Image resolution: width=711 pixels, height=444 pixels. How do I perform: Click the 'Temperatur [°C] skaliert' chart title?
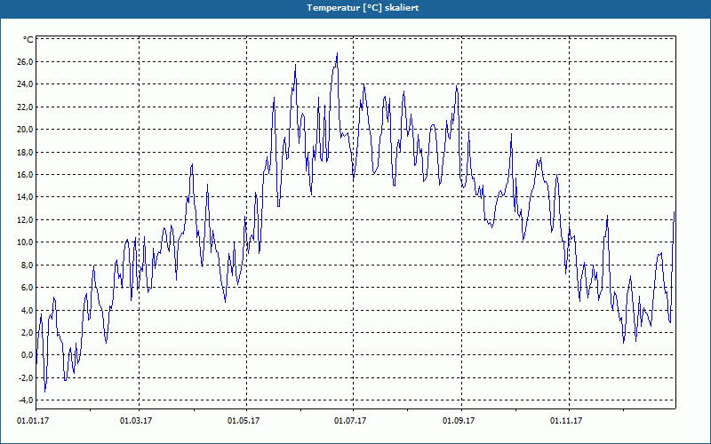tap(363, 8)
